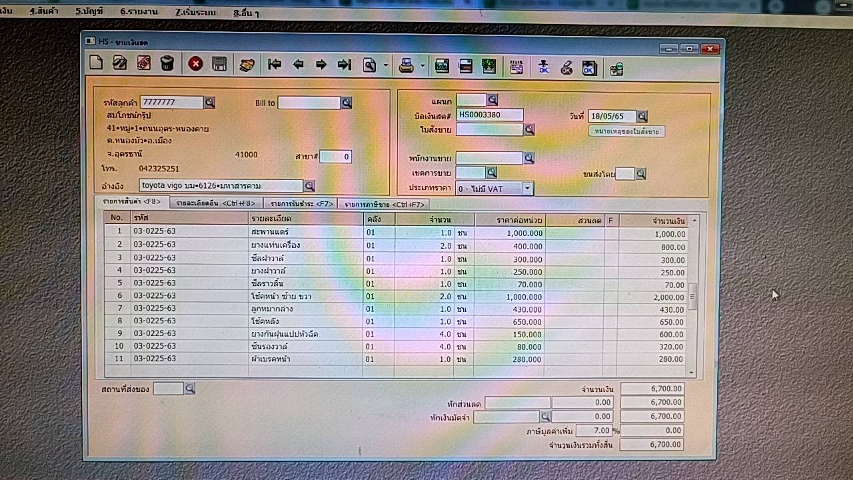Click the document OK toolbar icon
Image resolution: width=853 pixels, height=480 pixels.
(588, 67)
